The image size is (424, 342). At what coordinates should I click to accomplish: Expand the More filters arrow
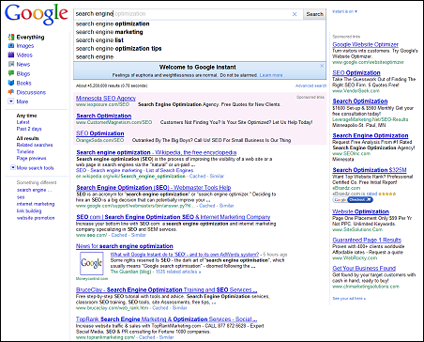(x=11, y=101)
